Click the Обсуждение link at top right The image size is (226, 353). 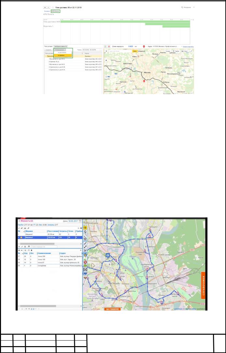pyautogui.click(x=186, y=8)
